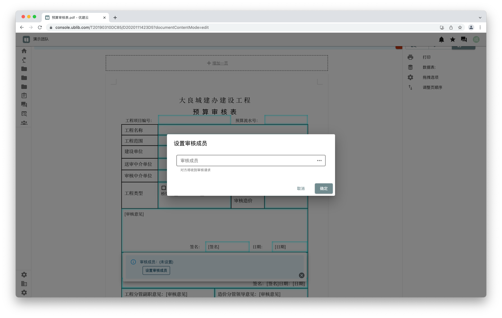
Task: Open the home icon in sidebar
Action: [x=24, y=51]
